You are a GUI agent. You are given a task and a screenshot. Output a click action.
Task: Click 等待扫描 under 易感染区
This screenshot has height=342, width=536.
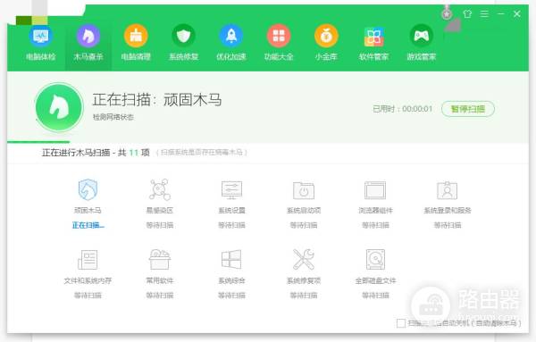click(160, 225)
